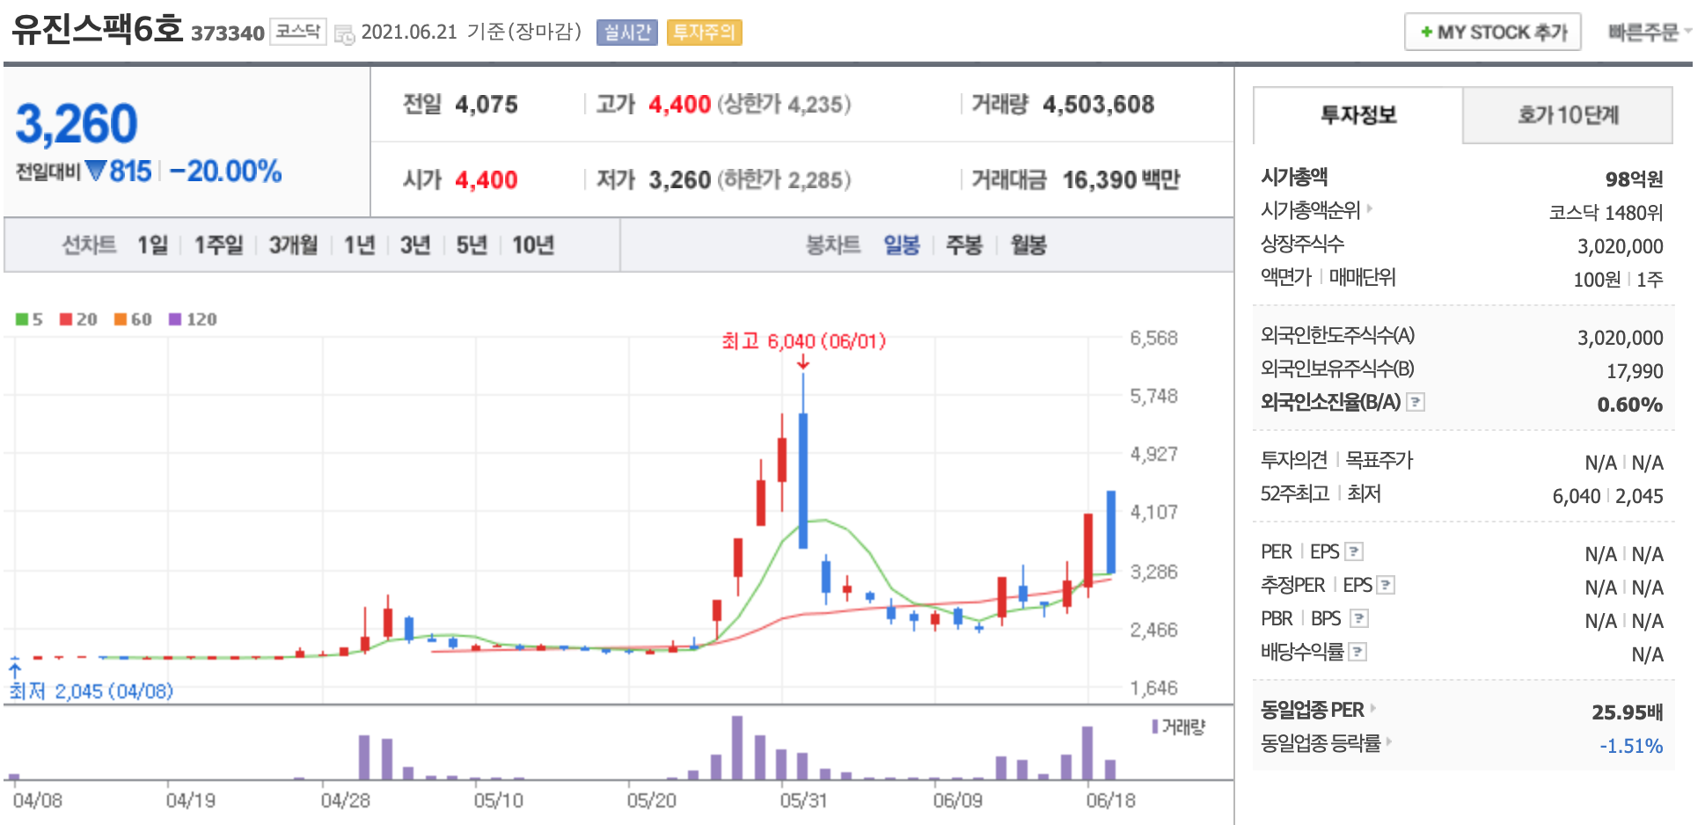Screen dimensions: 1705x825
Task: Open help icon next to PER EPS
Action: click(x=1355, y=551)
